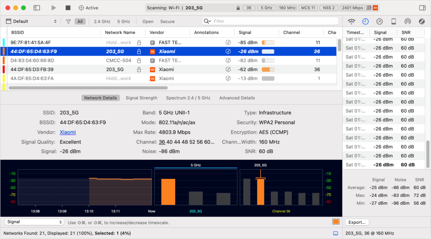Click lock icon in CMCC-504 row
Image resolution: width=431 pixels, height=239 pixels.
pyautogui.click(x=139, y=60)
